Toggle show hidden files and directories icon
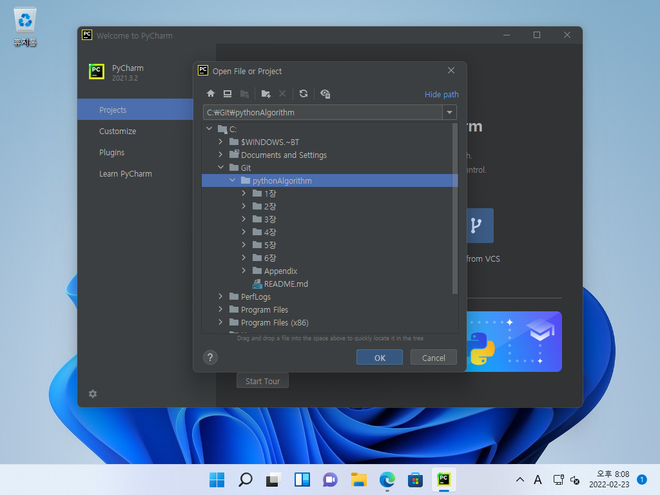Viewport: 660px width, 495px height. [325, 93]
